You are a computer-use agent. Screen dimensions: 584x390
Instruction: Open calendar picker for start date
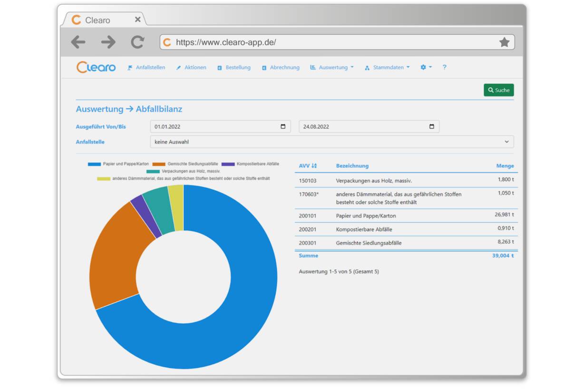(x=283, y=127)
